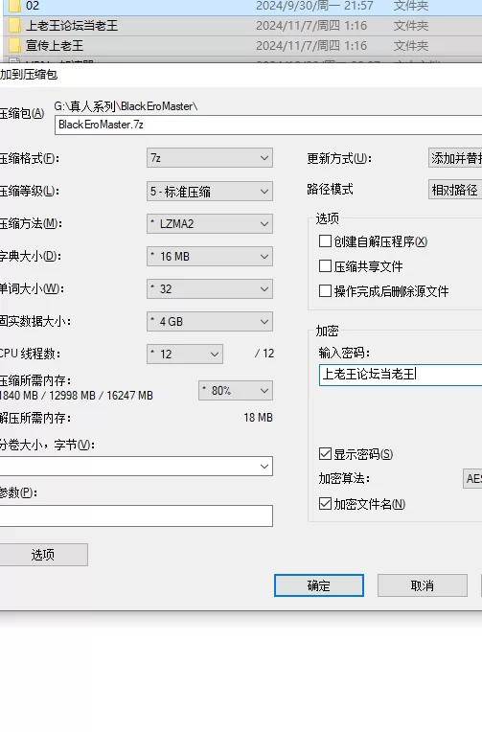Click the 确定 button
This screenshot has height=732, width=482.
tap(319, 585)
